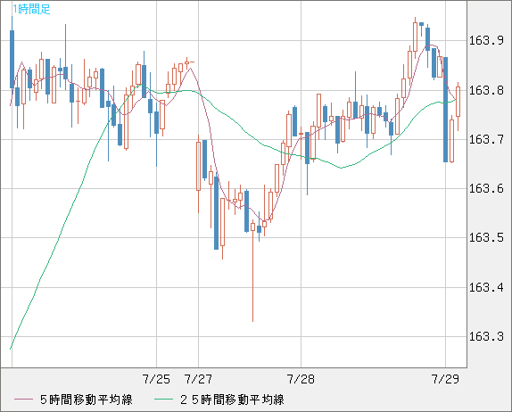
Task: Select the 163.8 price axis label
Action: 486,90
